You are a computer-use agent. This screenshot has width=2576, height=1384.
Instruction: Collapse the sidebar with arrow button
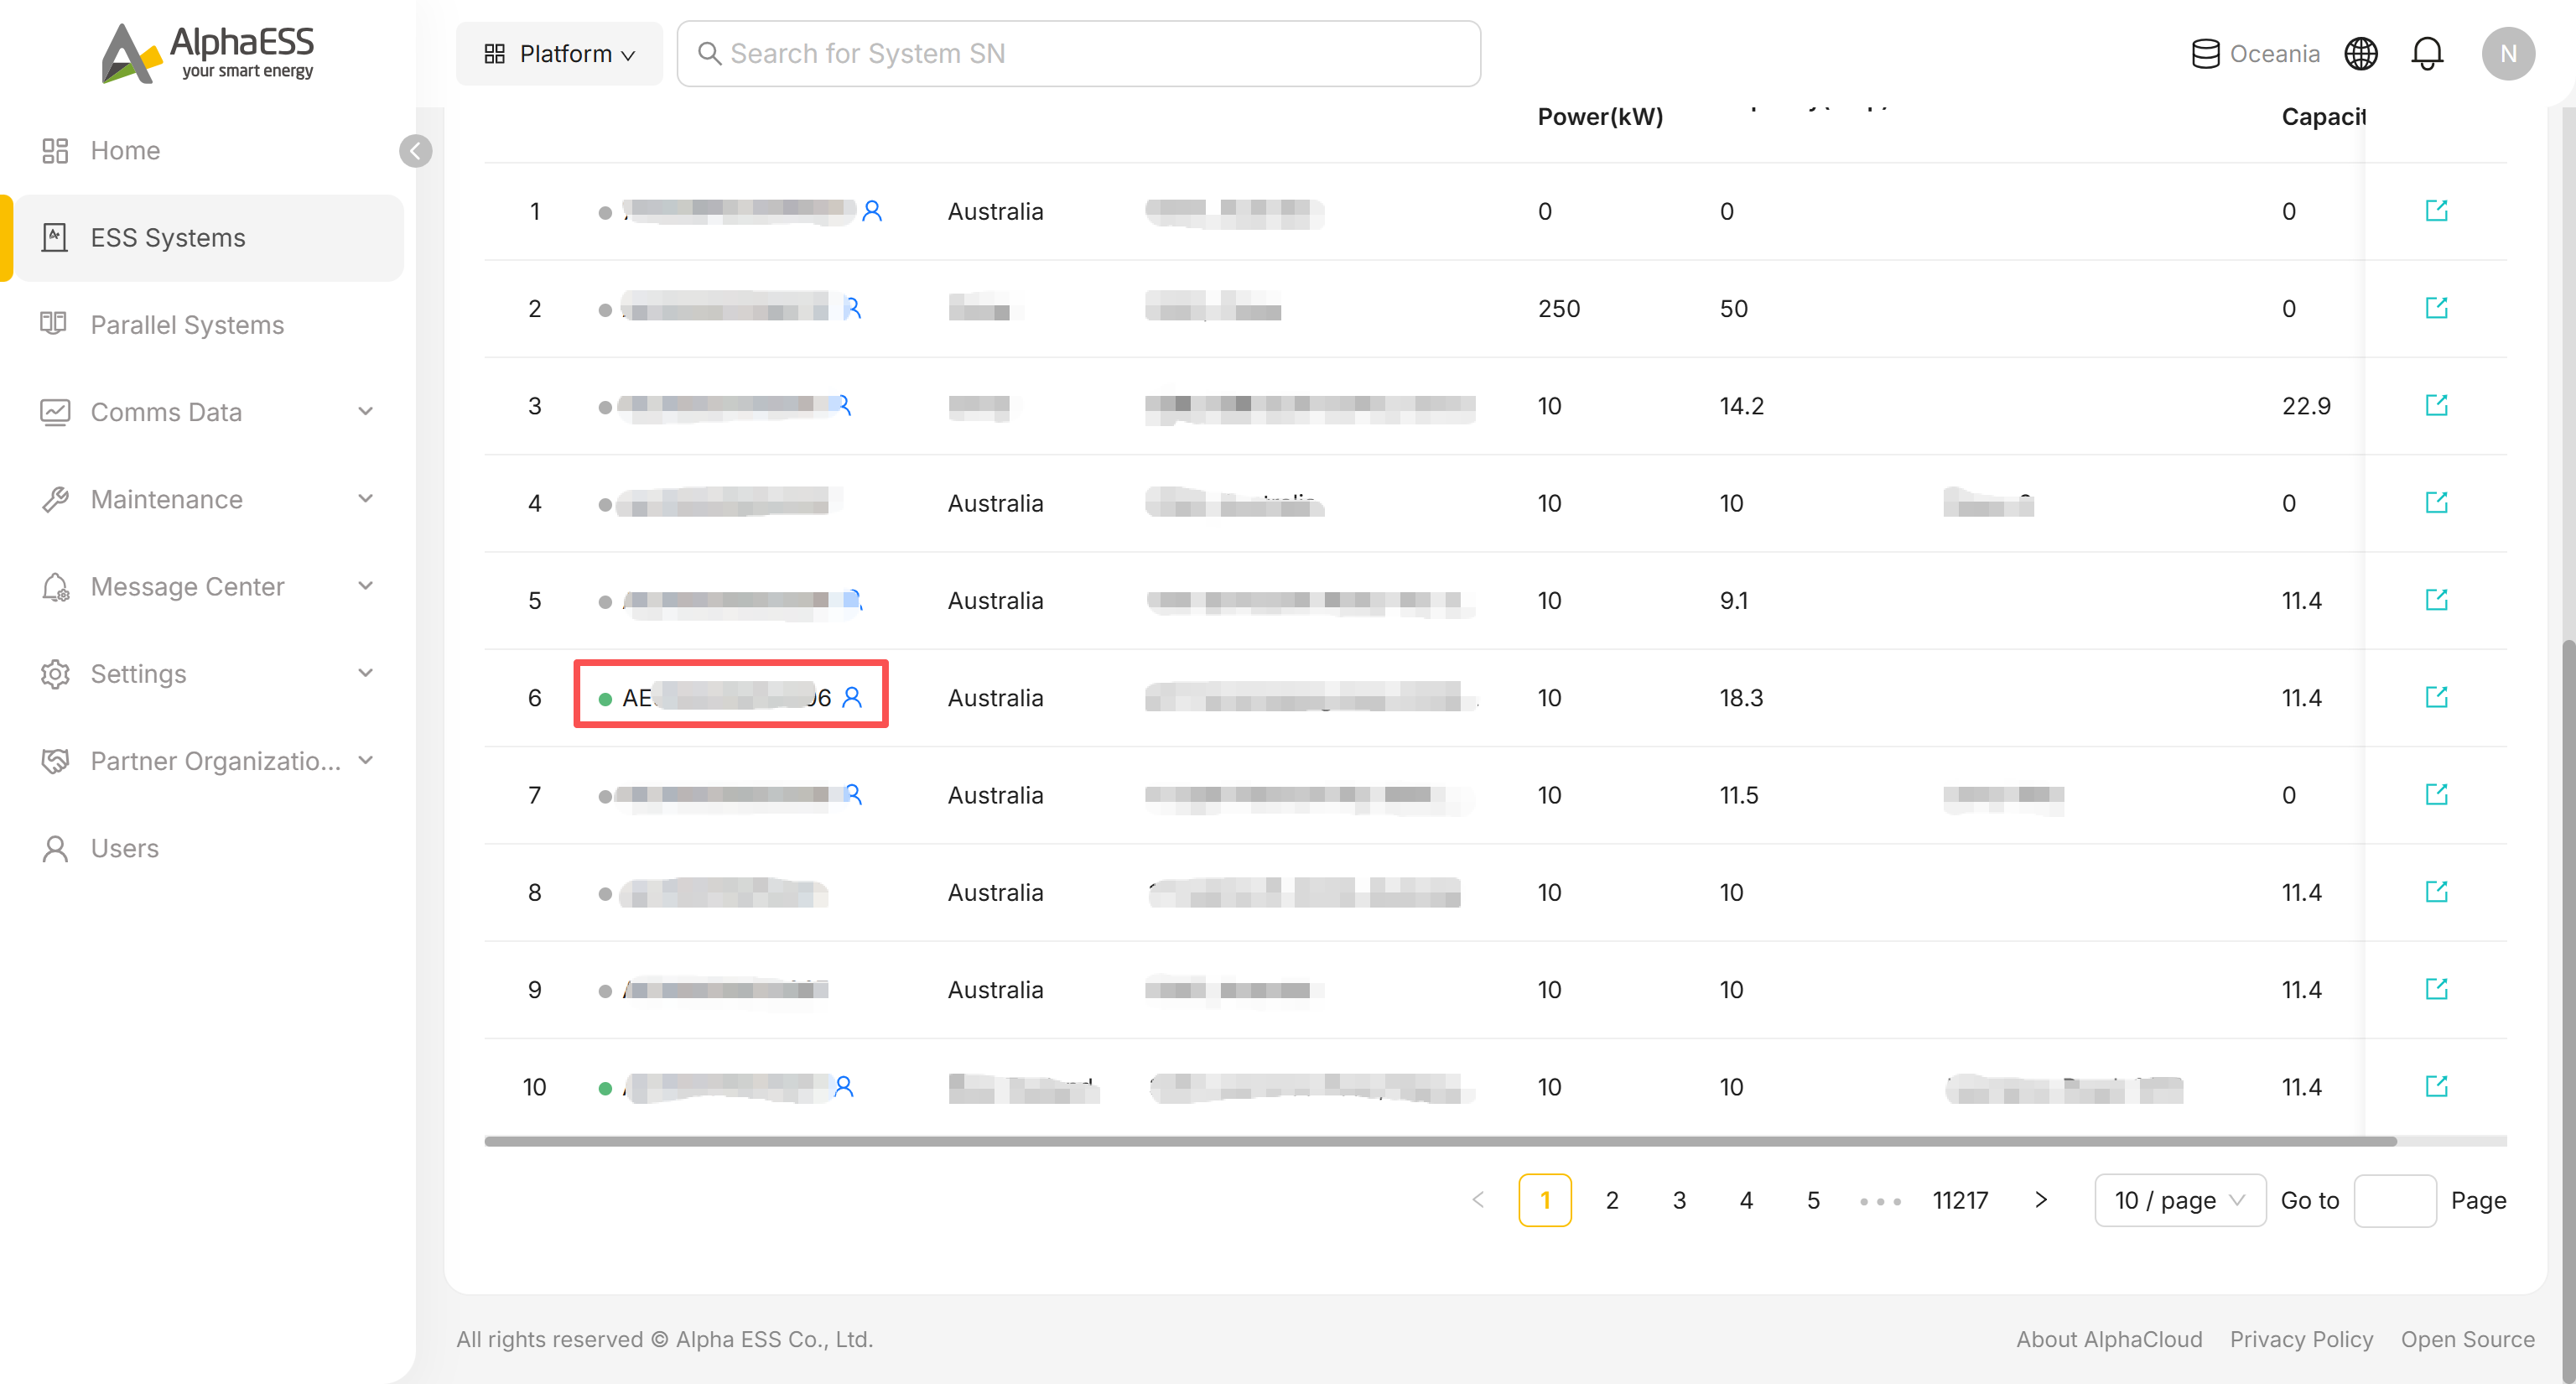(416, 151)
